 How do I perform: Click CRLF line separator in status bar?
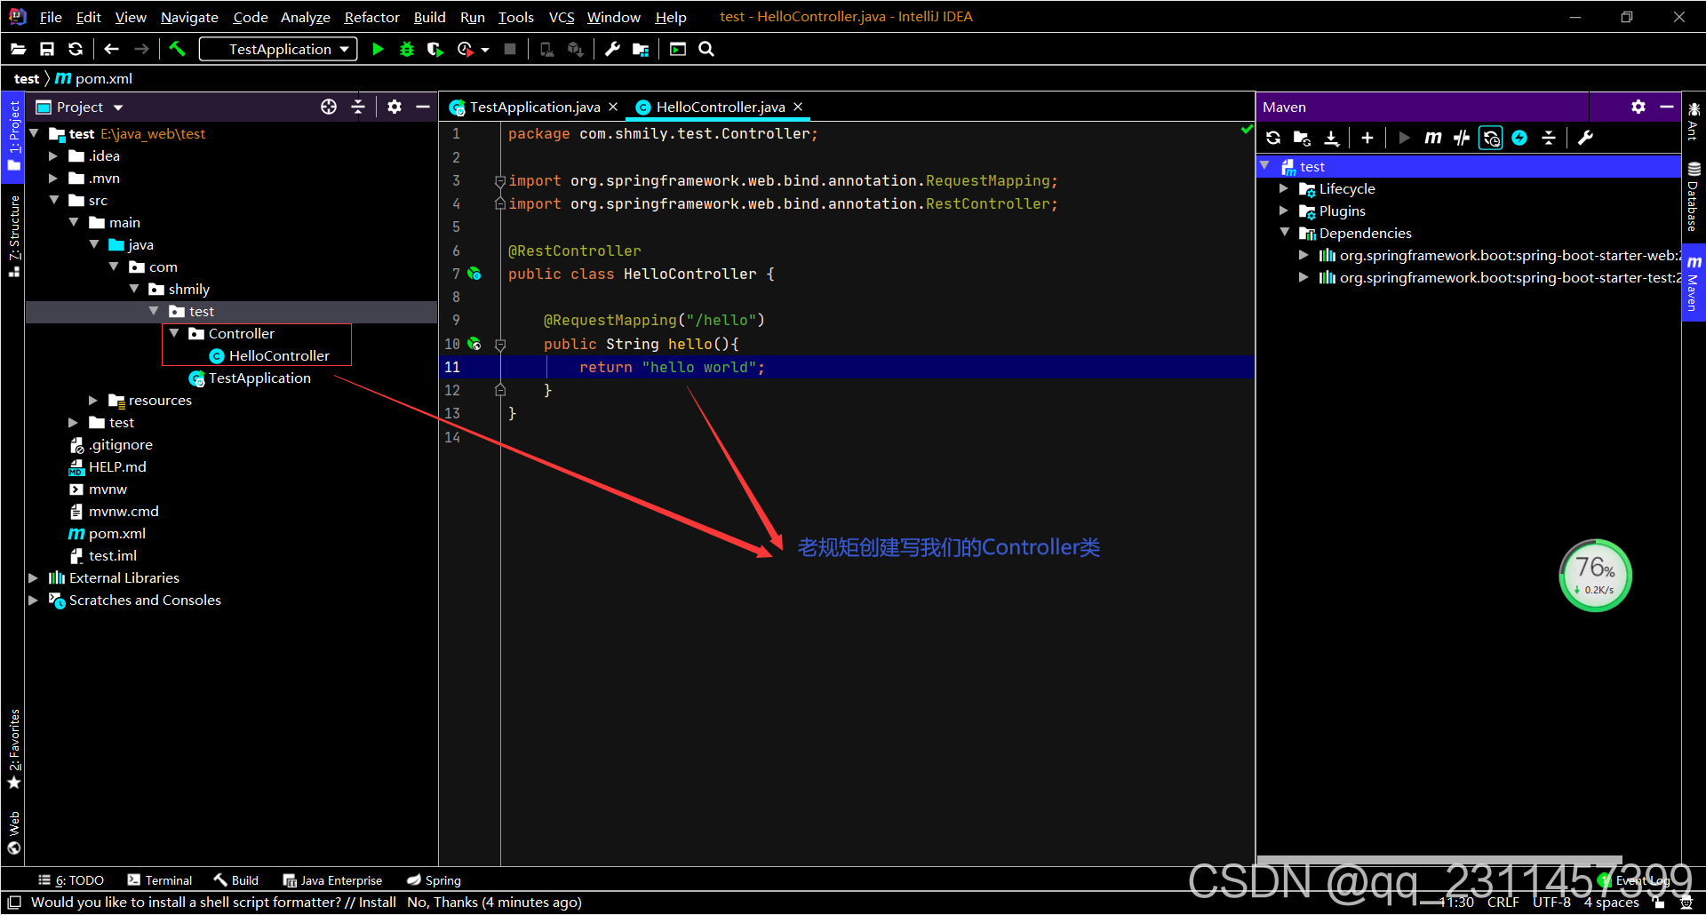click(x=1503, y=903)
